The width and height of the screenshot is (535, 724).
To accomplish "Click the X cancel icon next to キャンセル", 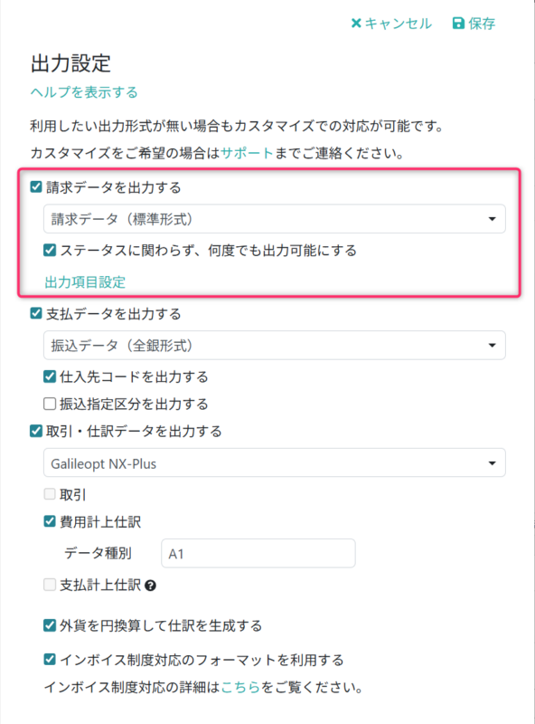I will pos(356,24).
